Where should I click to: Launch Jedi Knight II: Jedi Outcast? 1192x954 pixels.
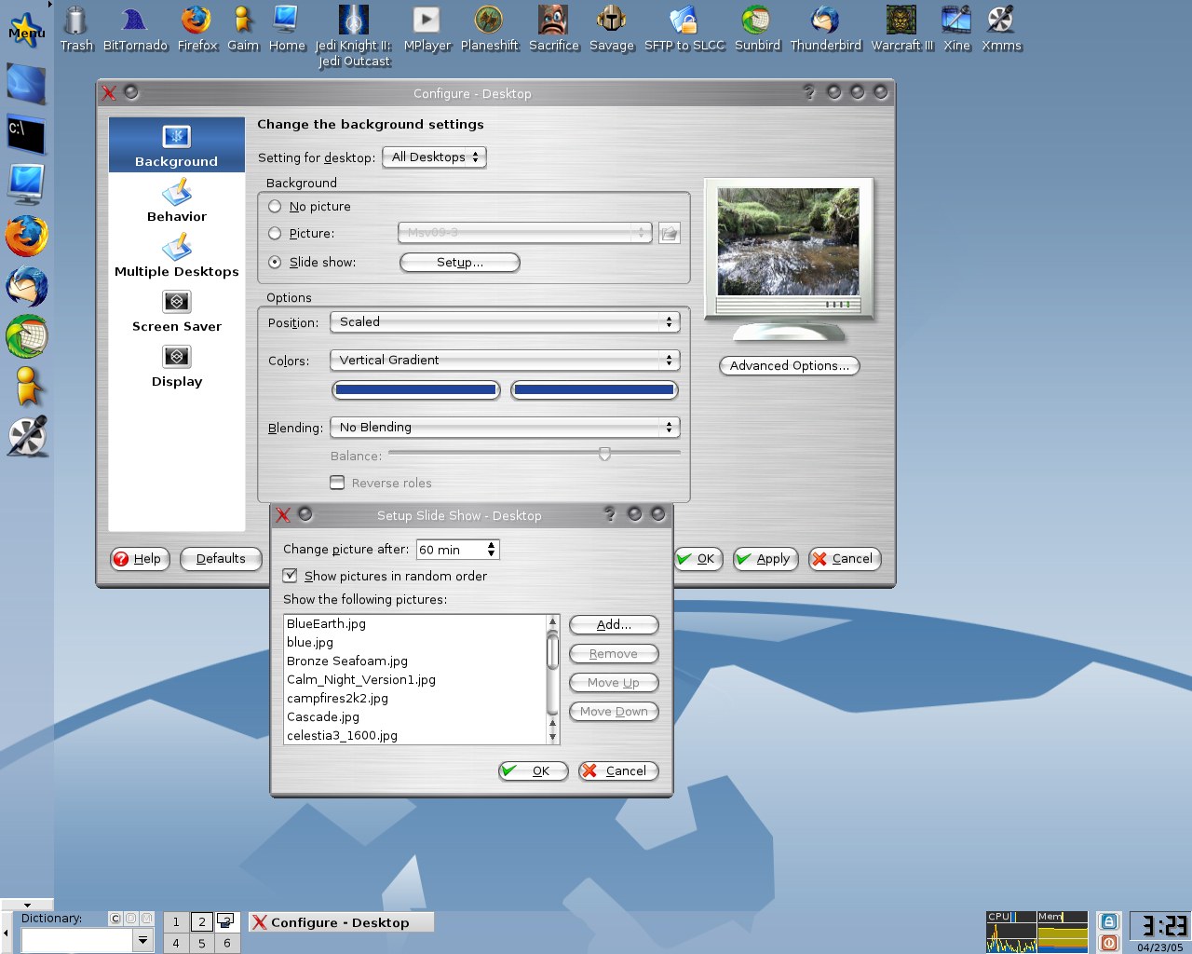click(353, 35)
